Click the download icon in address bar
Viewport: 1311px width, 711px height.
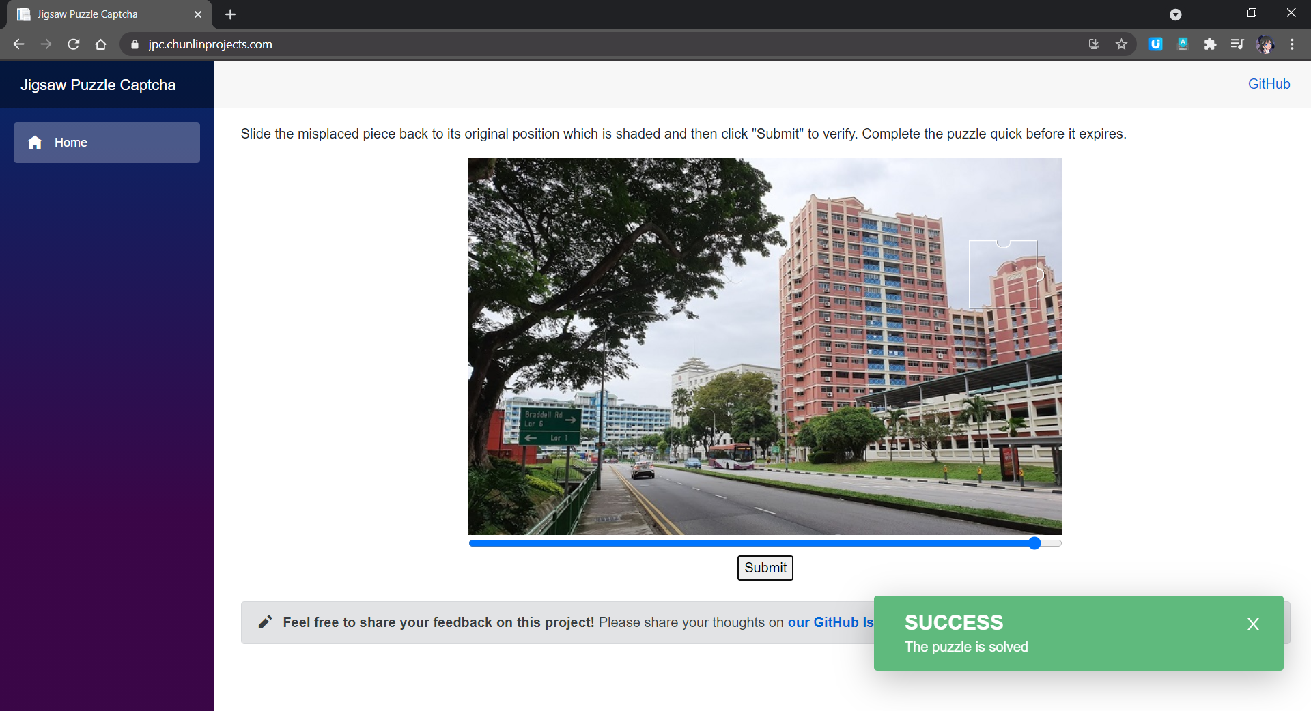[1094, 44]
